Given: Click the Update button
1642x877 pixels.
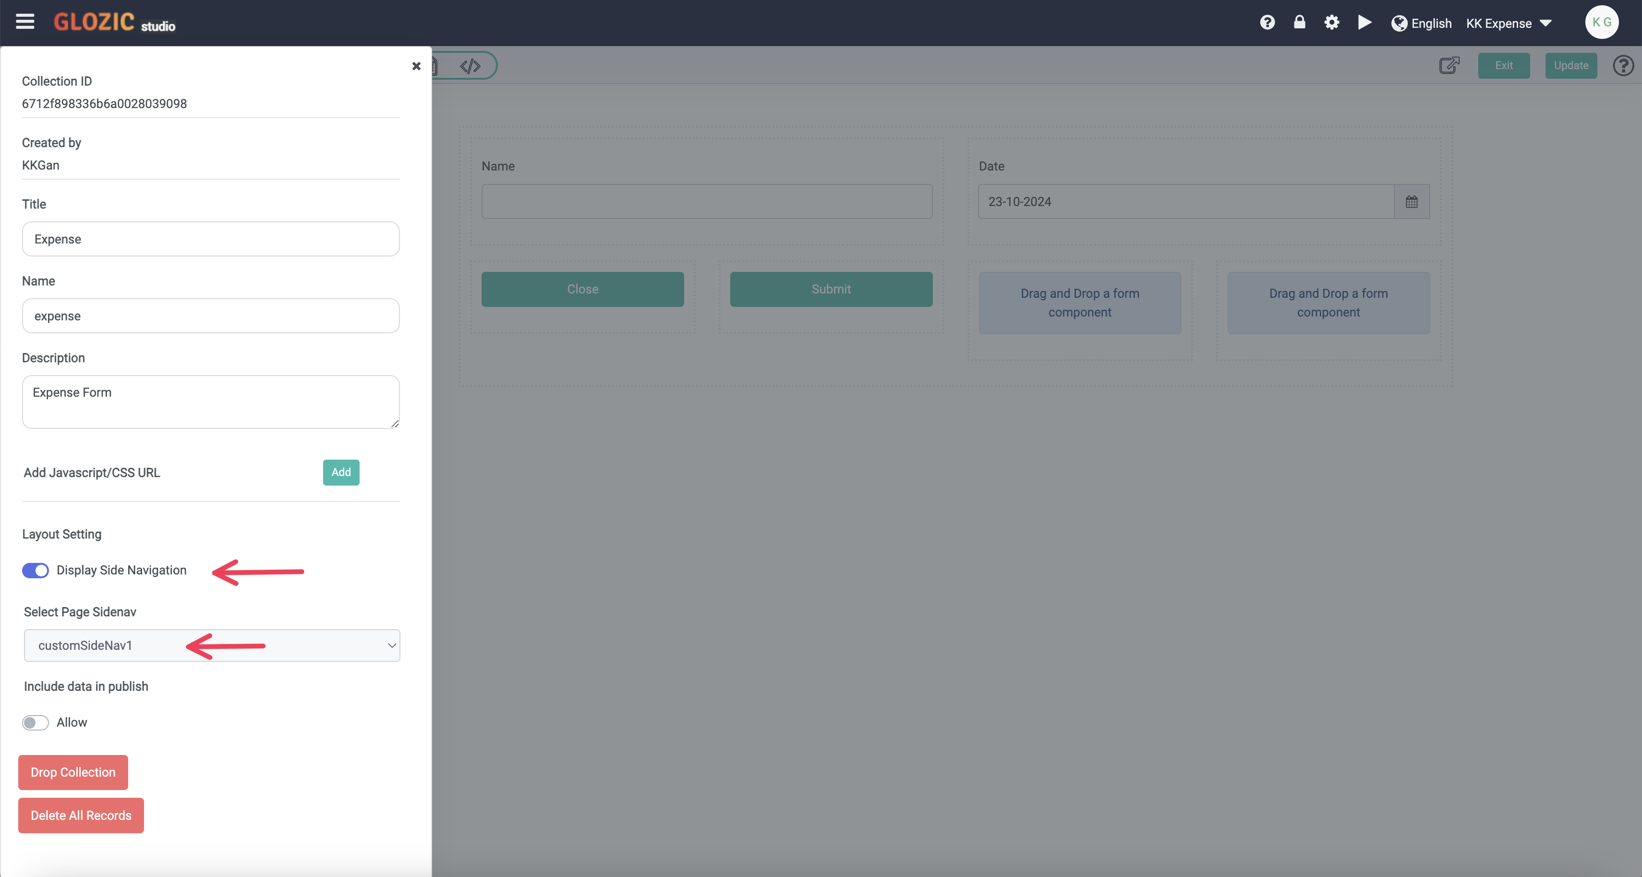Looking at the screenshot, I should (1570, 65).
